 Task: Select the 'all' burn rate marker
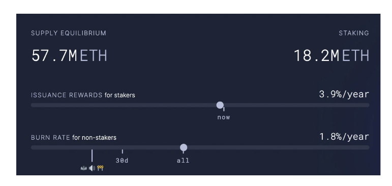183,161
